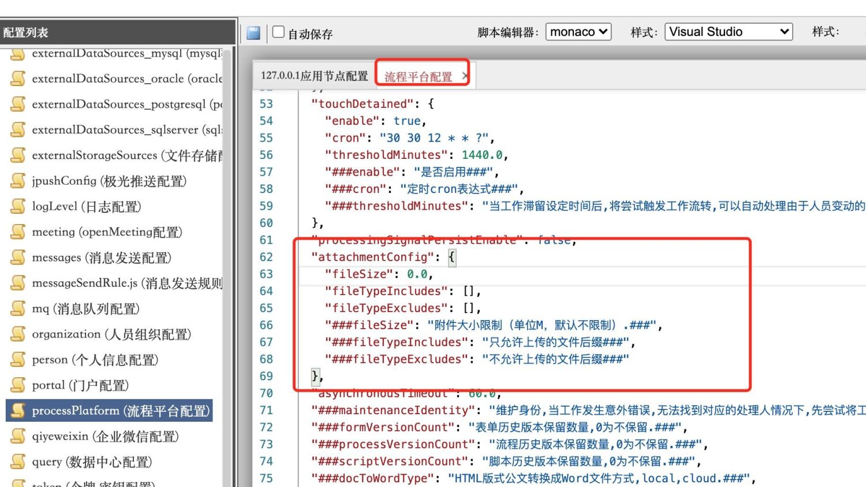This screenshot has width=866, height=487.
Task: Click icon beside processPlatform config
Action: [18, 410]
